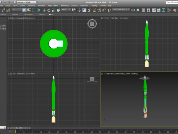This screenshot has width=178, height=134.
Task: Open Select by Name dialog
Action: (x=29, y=10)
